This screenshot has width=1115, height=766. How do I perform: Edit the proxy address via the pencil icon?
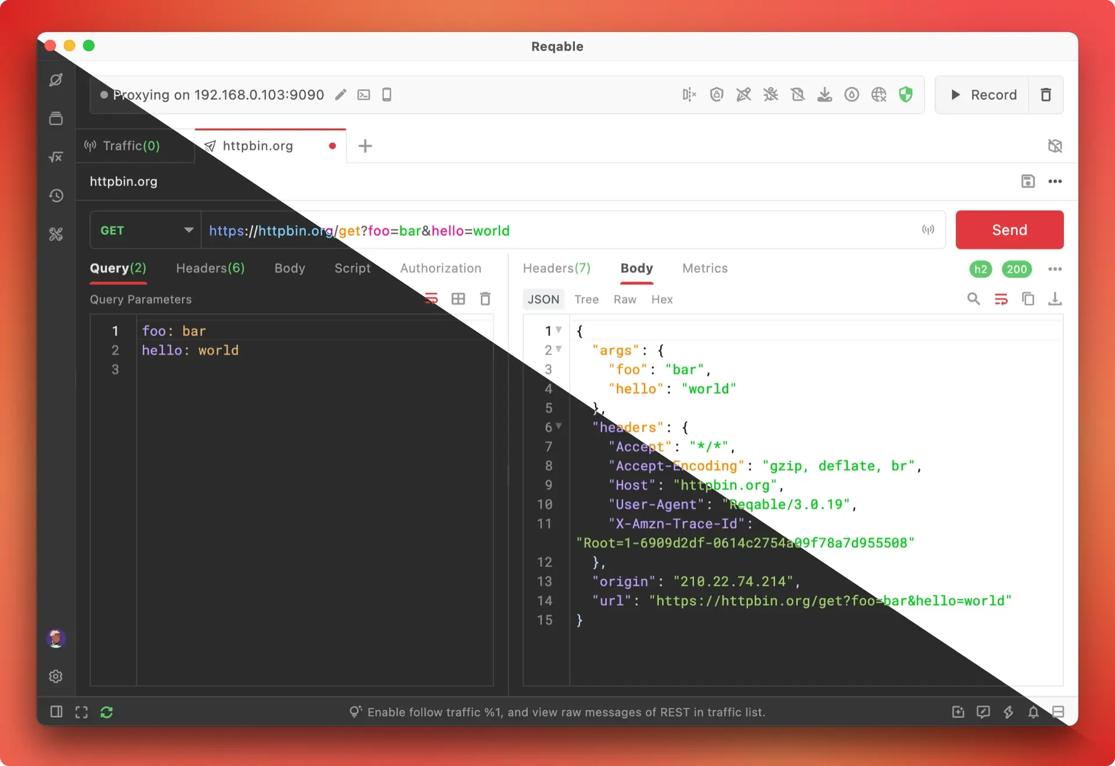click(341, 95)
